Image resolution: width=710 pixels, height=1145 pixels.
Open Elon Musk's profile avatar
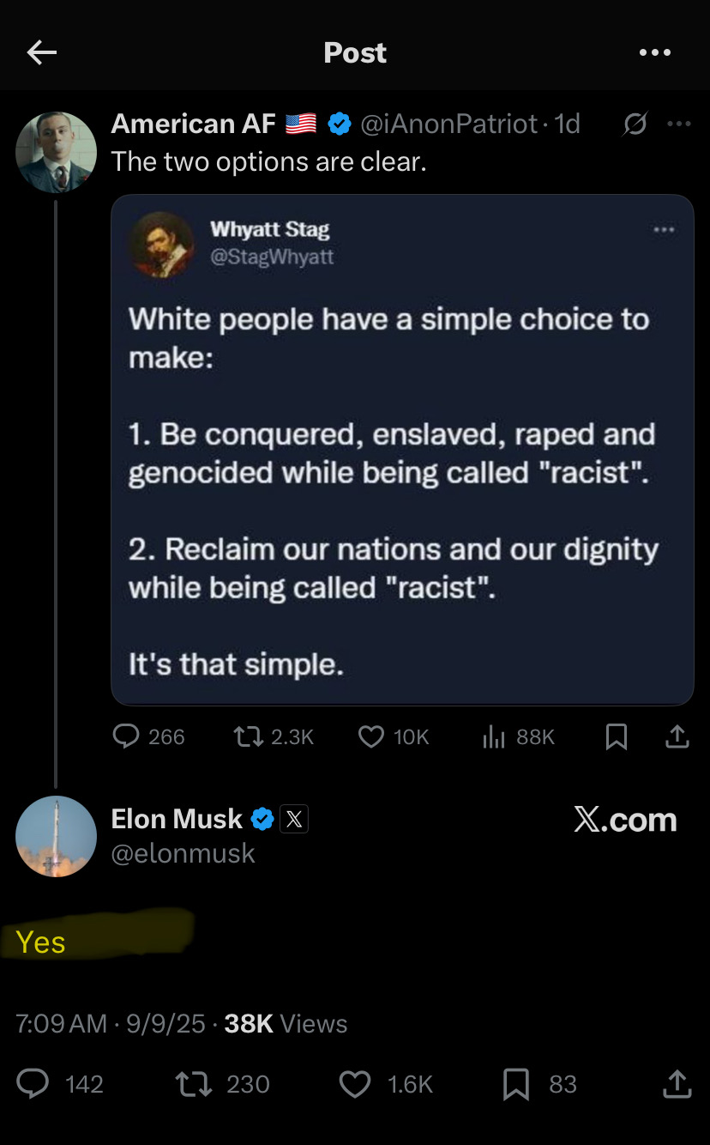coord(56,836)
